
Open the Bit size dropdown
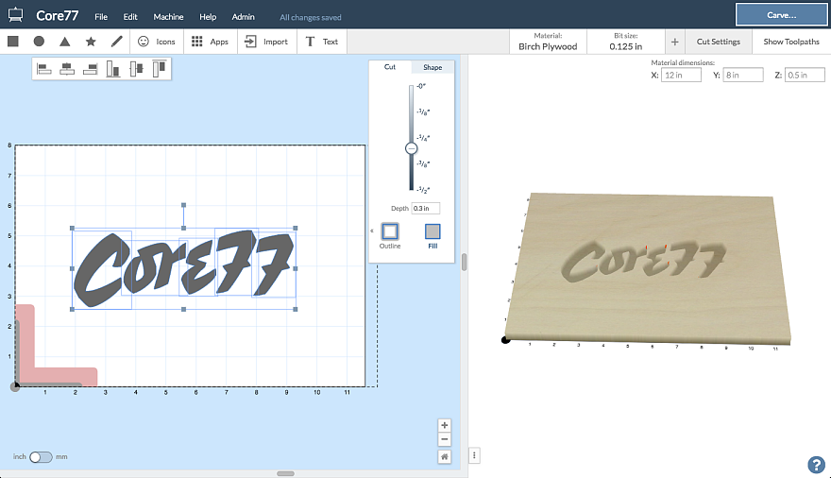(626, 42)
